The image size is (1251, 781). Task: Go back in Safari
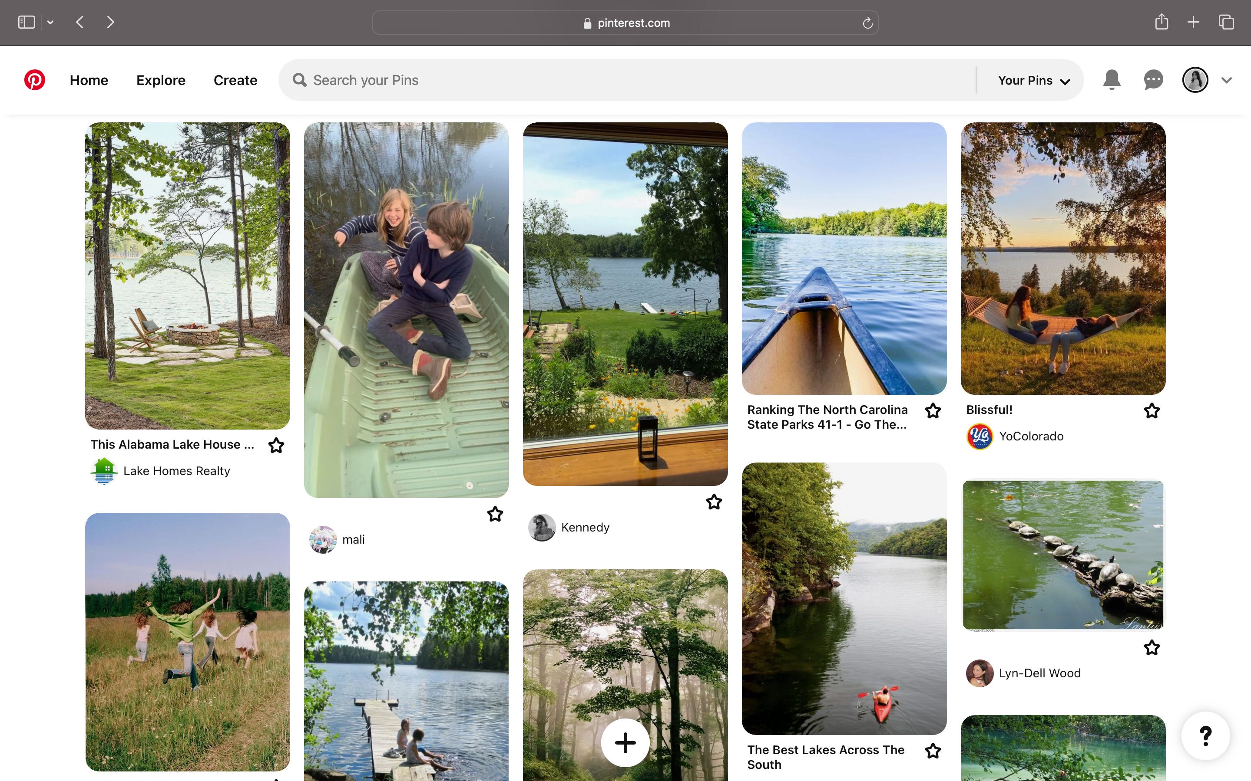pos(79,22)
